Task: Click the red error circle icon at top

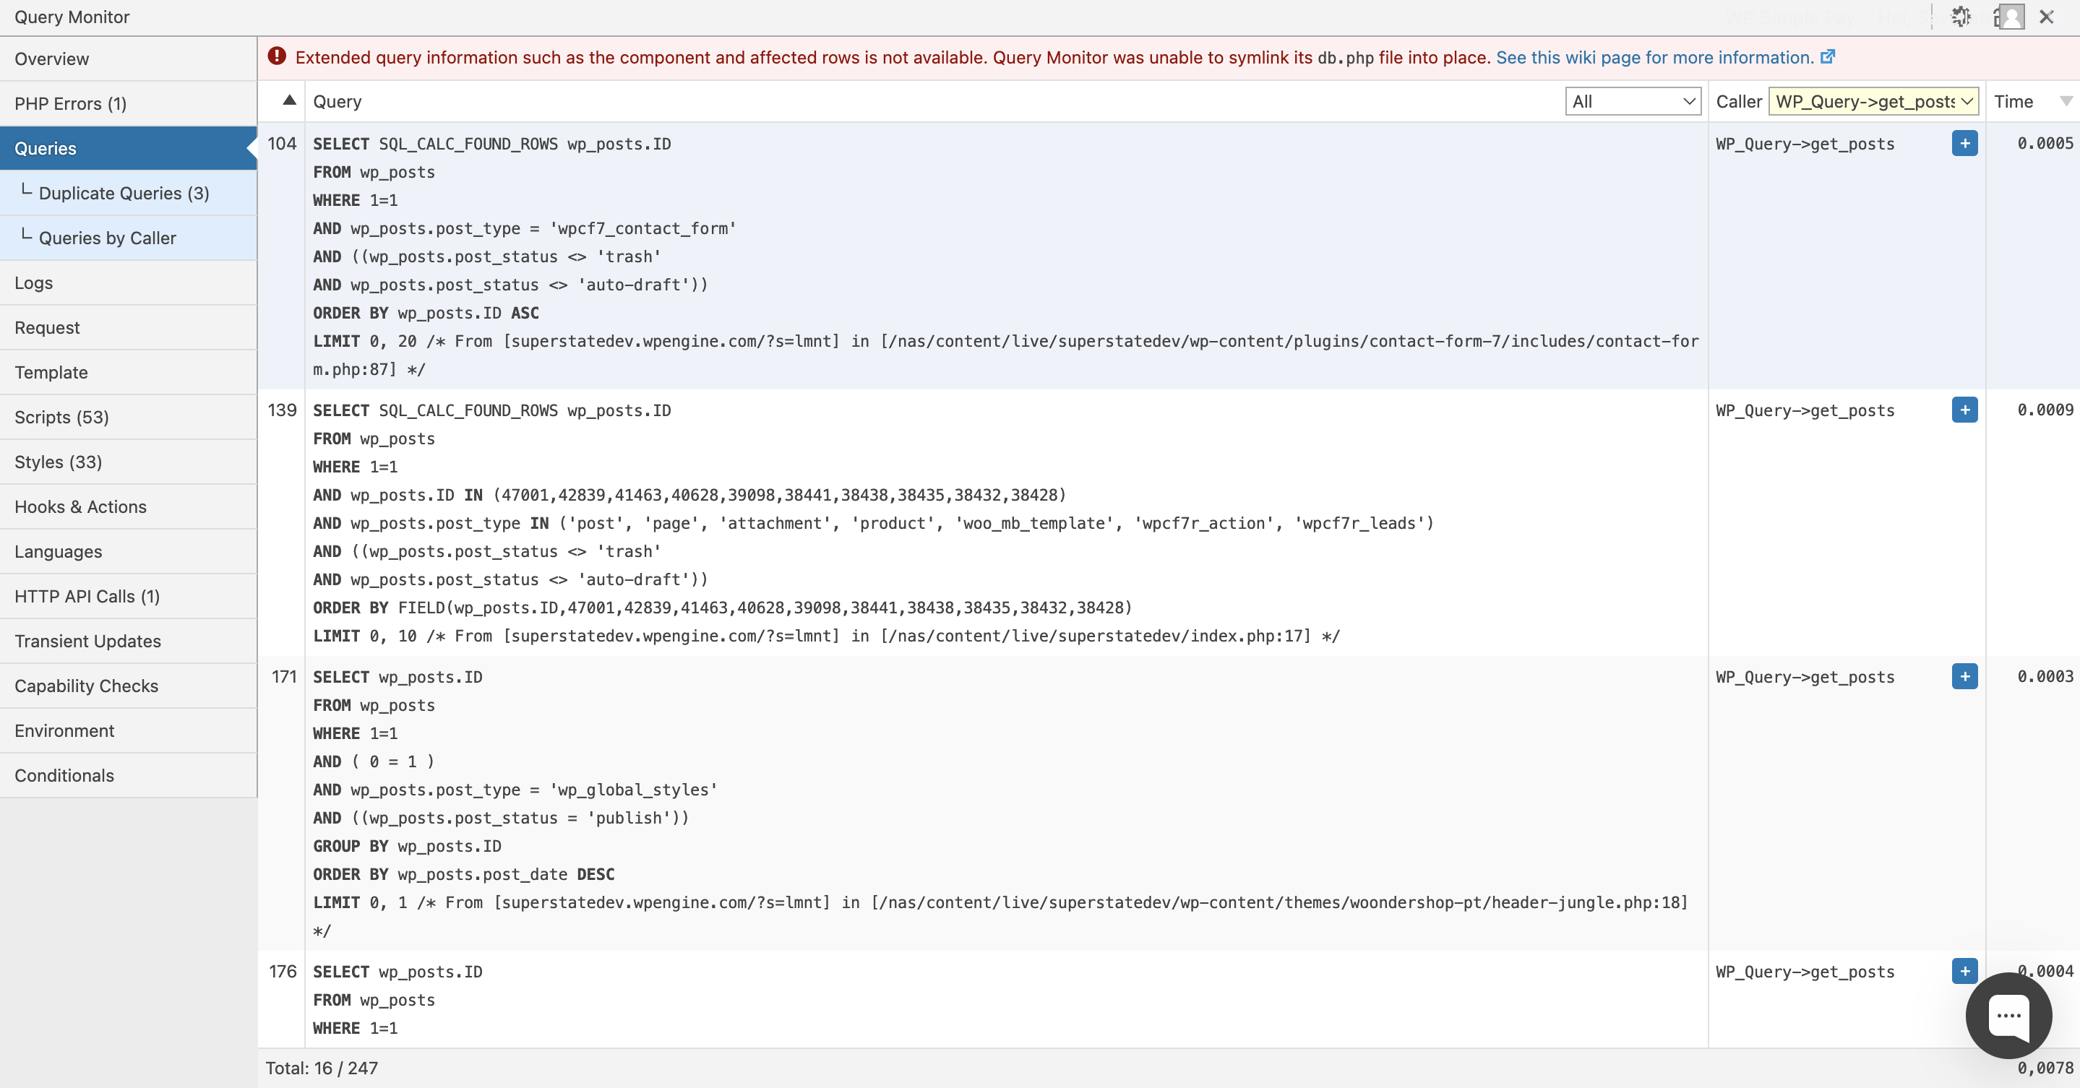Action: tap(279, 56)
